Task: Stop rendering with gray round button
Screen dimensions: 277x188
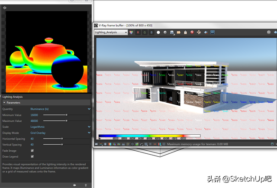Action: 269,32
